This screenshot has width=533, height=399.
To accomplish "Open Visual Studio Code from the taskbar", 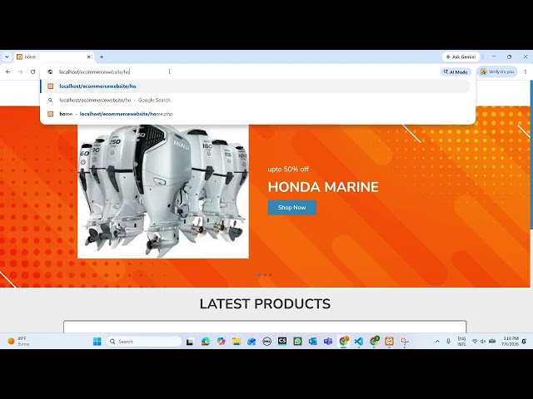I will point(359,342).
